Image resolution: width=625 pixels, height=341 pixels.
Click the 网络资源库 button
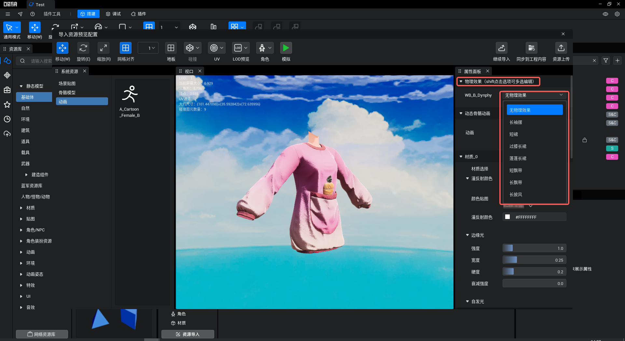click(x=42, y=334)
